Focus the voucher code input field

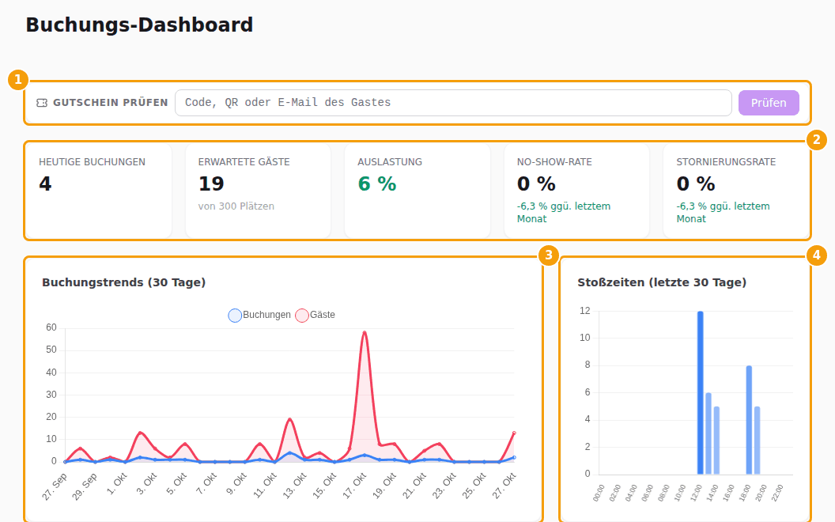[x=453, y=103]
